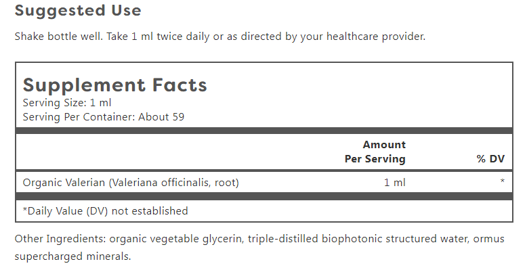Click the % DV column header

[490, 159]
